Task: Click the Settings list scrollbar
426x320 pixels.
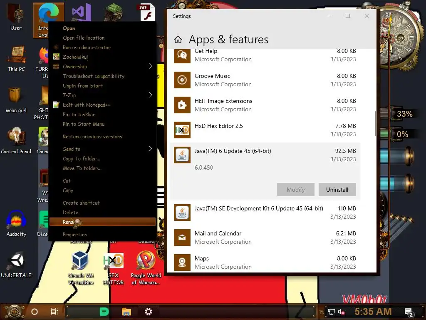Action: click(x=375, y=124)
